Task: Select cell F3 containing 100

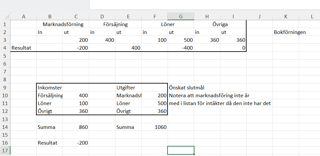Action: pos(155,40)
